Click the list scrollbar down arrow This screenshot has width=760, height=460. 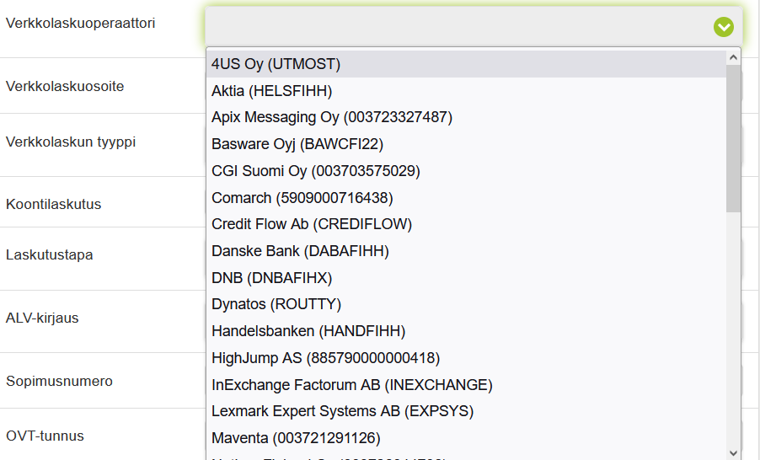(733, 452)
